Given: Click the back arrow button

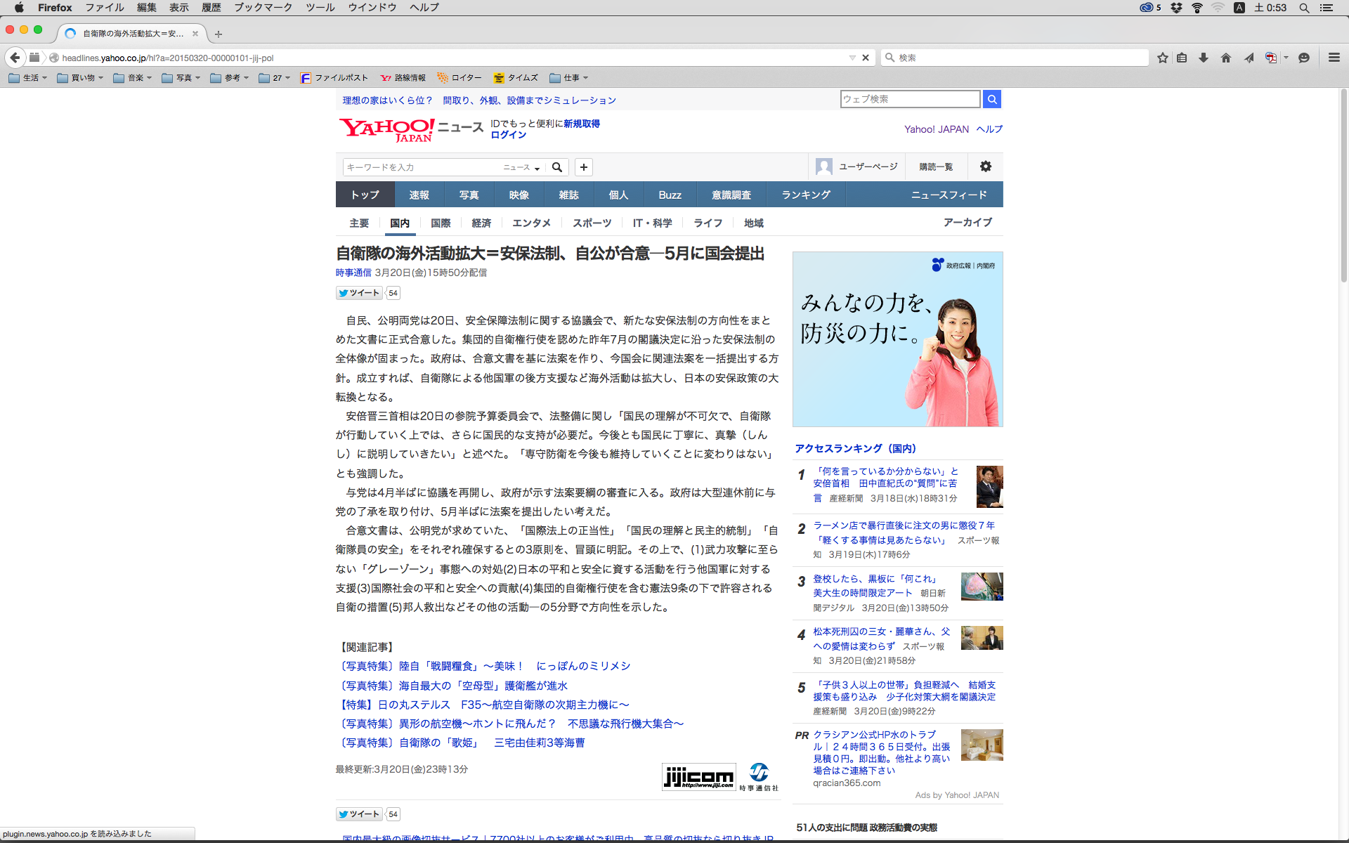Looking at the screenshot, I should 15,58.
